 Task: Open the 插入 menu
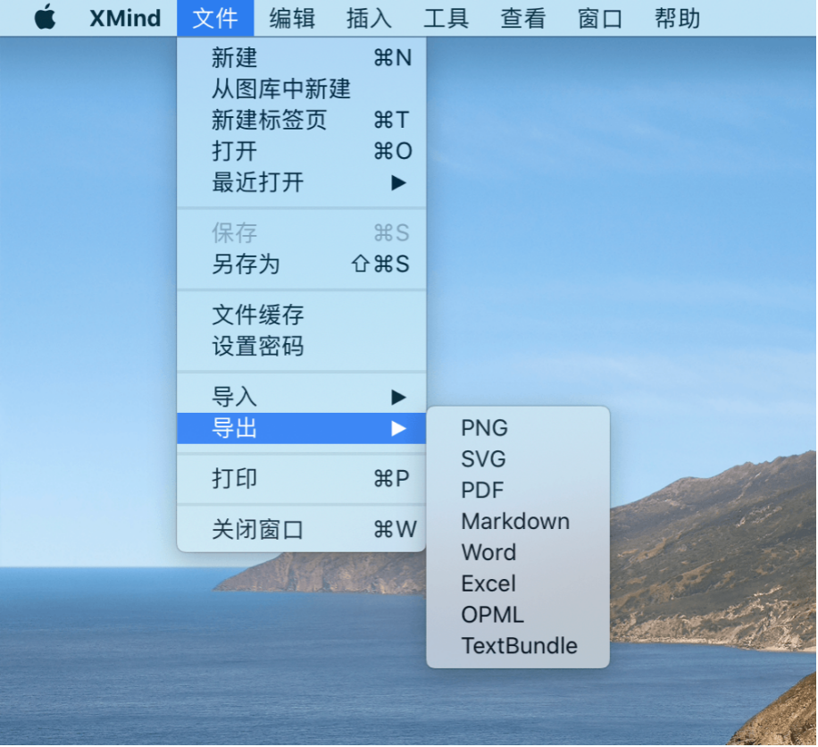pyautogui.click(x=369, y=18)
